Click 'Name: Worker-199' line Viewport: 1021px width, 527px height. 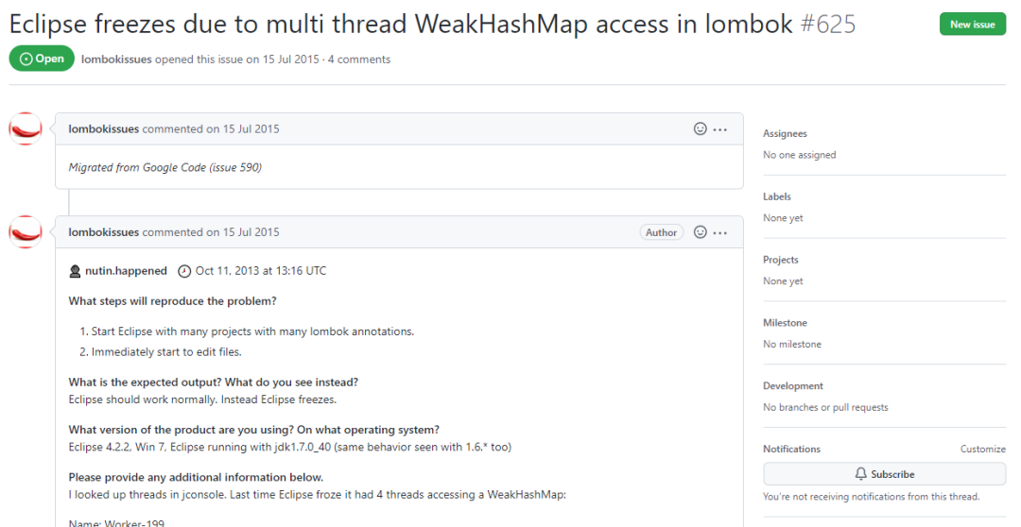tap(116, 522)
